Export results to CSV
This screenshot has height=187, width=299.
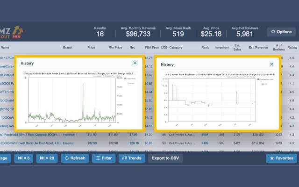click(x=165, y=158)
